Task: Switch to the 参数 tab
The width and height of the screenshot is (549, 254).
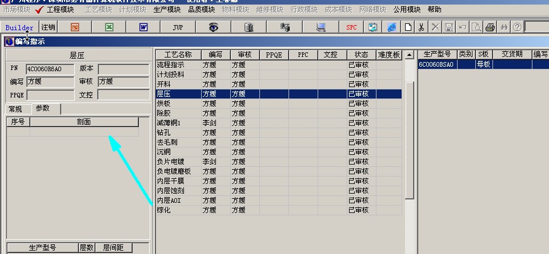Action: pyautogui.click(x=46, y=109)
